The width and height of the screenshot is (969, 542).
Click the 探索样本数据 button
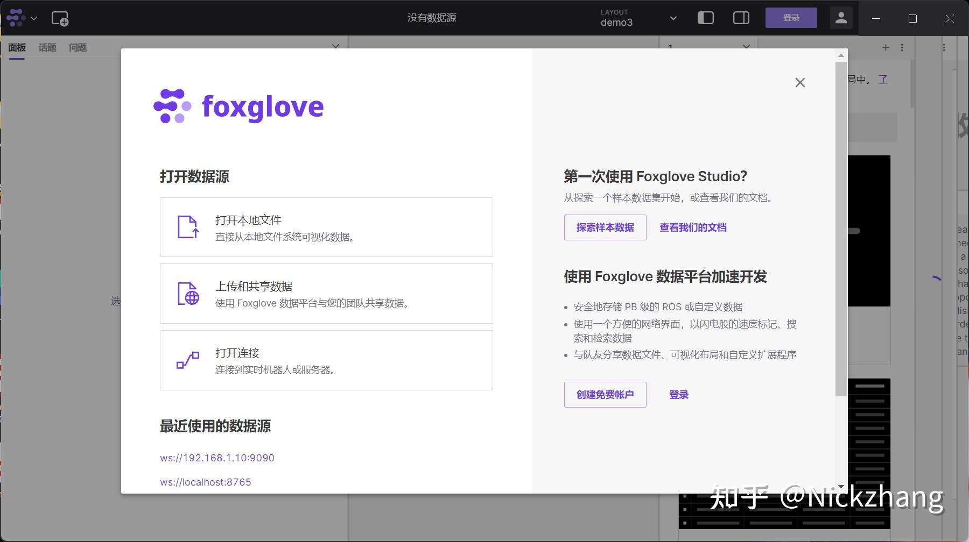point(605,227)
